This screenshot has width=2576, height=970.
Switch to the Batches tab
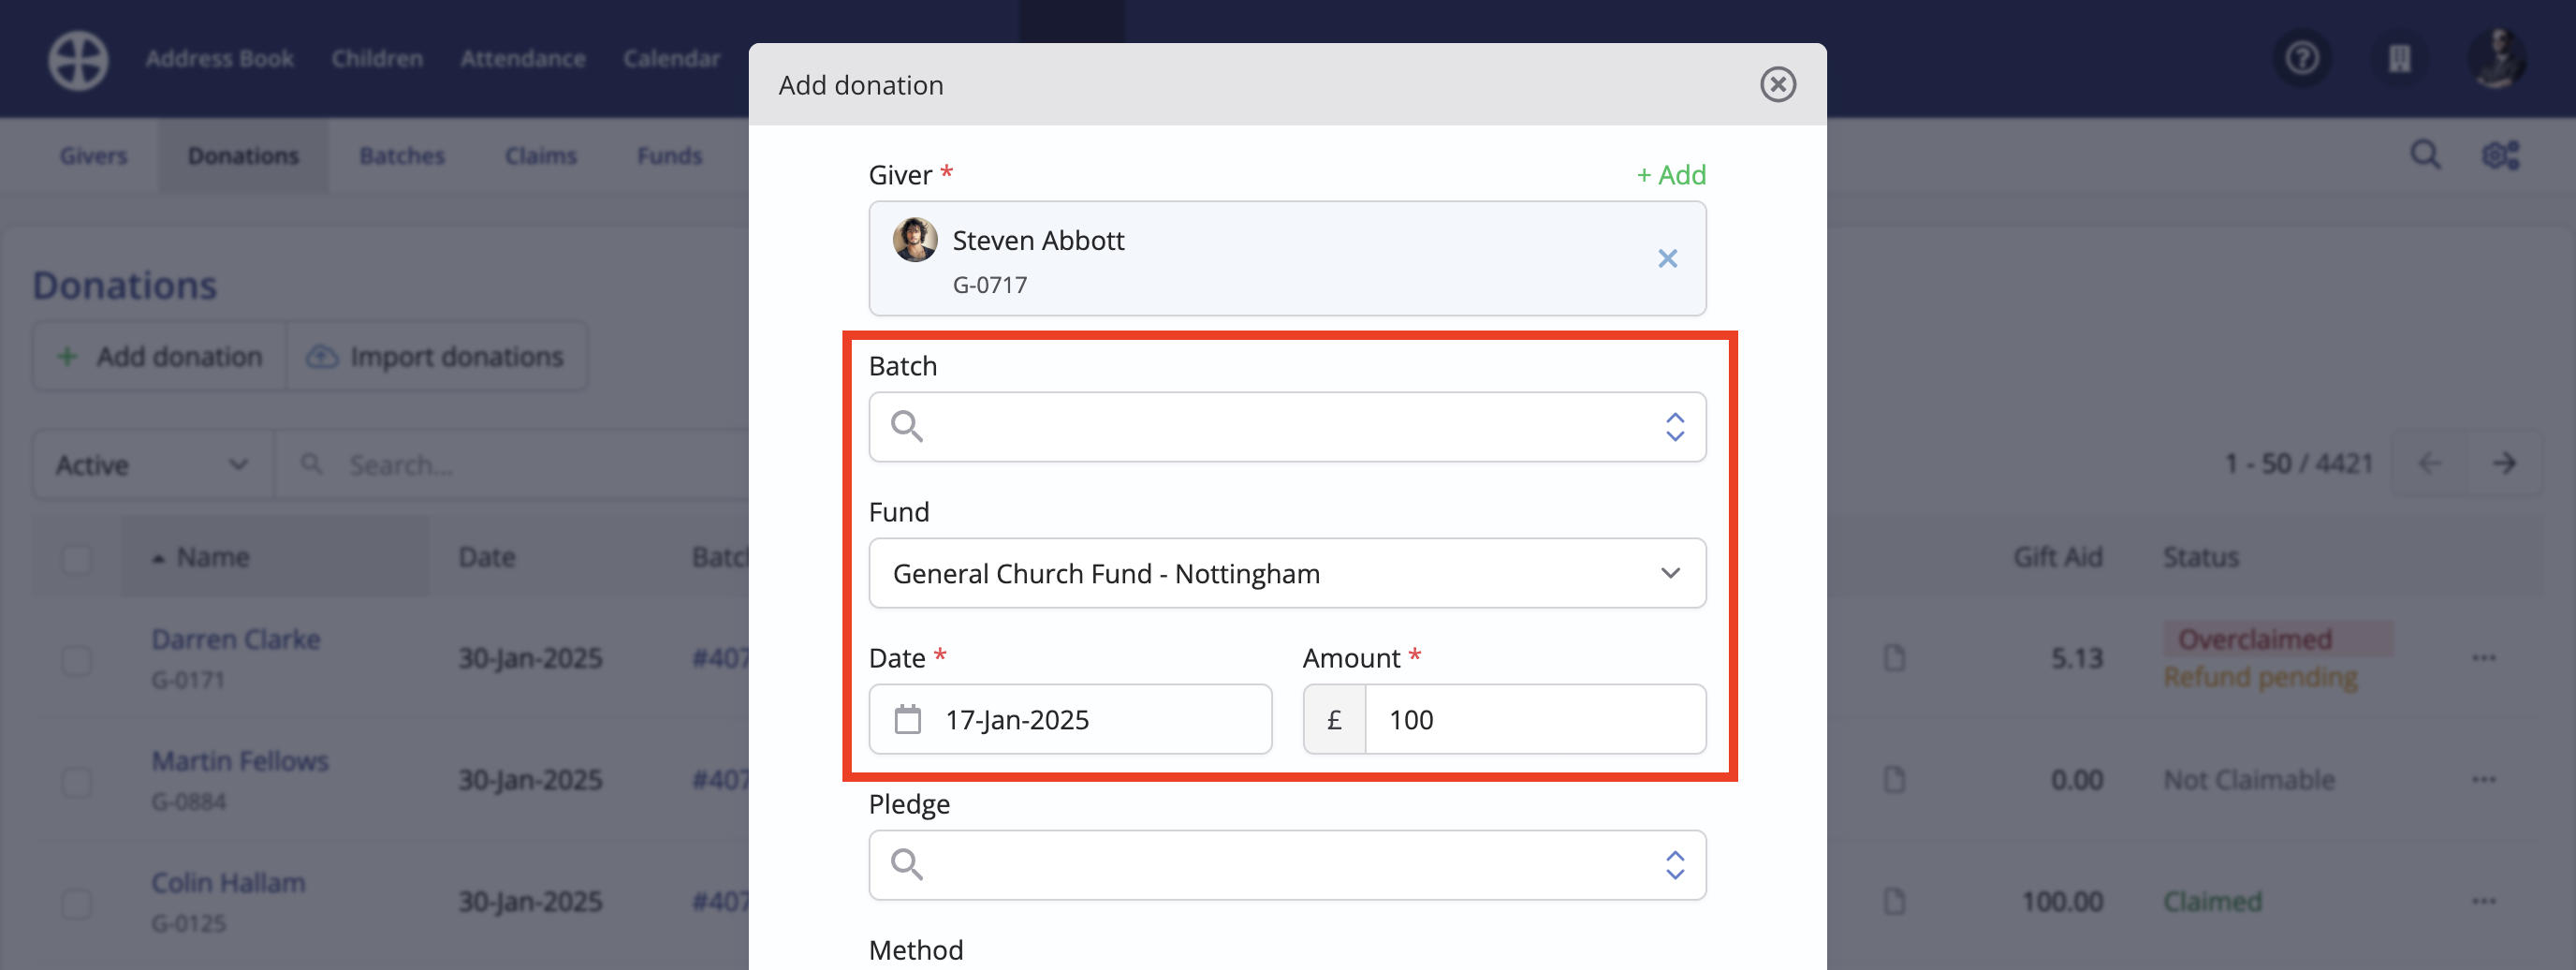[401, 156]
